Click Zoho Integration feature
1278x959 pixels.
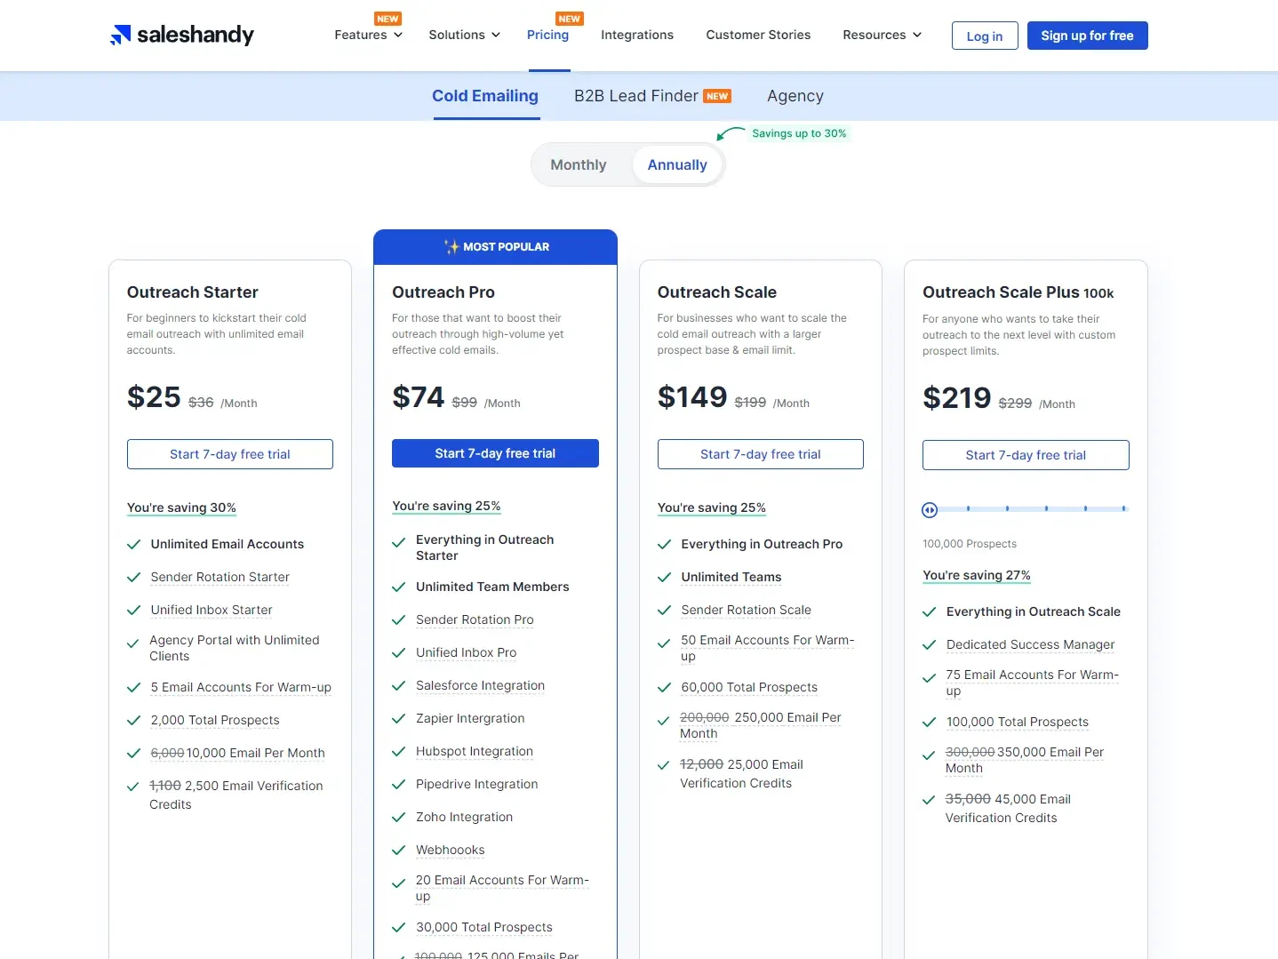point(464,817)
